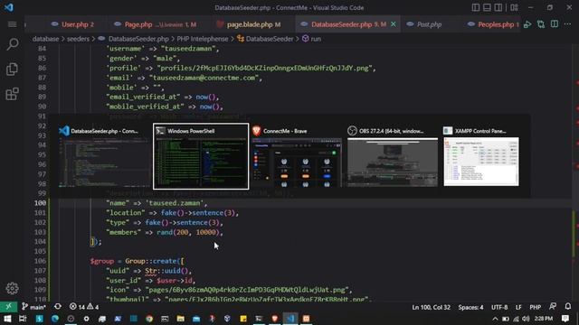Open the editor More Actions ellipsis
Viewport: 579px width, 325px height.
tap(567, 24)
